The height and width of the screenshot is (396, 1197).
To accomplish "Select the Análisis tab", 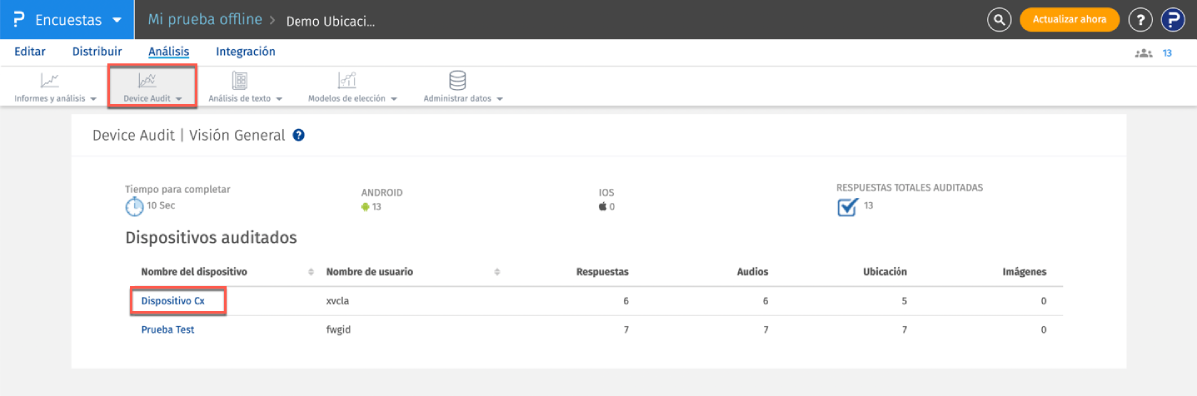I will click(169, 52).
